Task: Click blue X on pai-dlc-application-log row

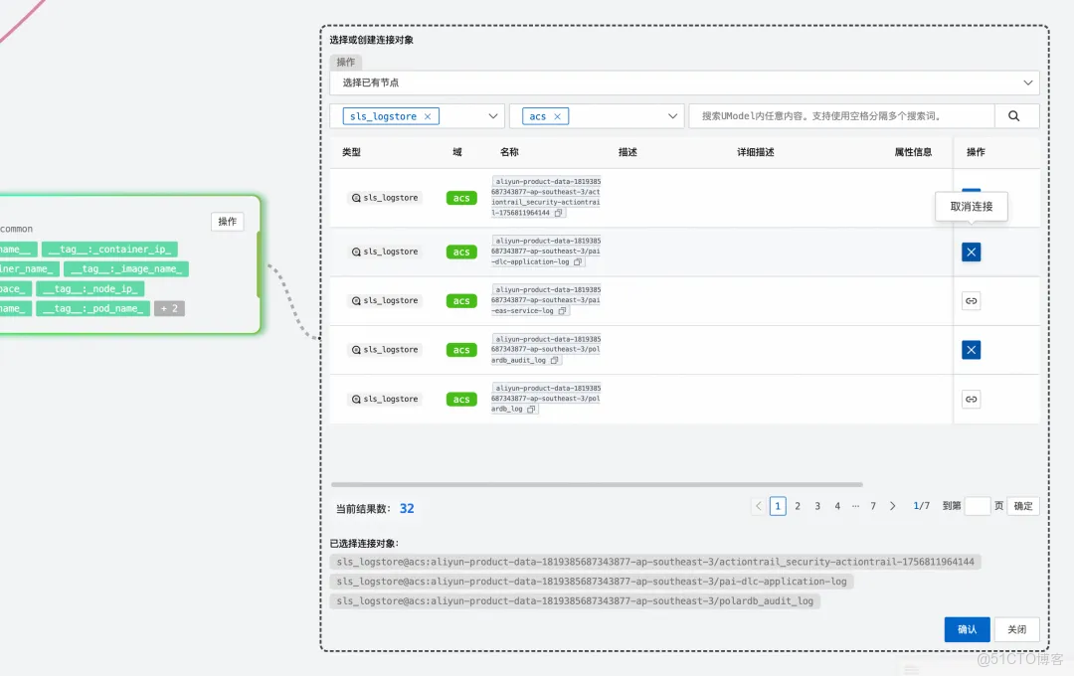Action: [971, 252]
